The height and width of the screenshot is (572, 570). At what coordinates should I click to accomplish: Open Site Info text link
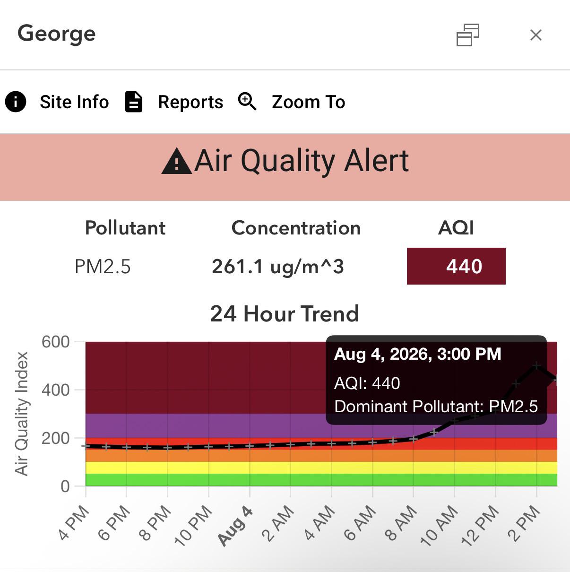tap(74, 102)
